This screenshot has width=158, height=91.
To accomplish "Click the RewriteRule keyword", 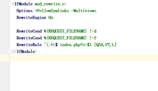I will [x=29, y=45].
